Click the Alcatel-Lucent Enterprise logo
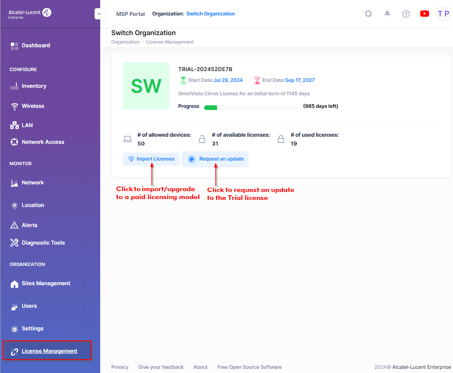 coord(30,13)
